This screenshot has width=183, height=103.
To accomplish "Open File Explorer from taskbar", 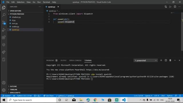I will 81,100.
